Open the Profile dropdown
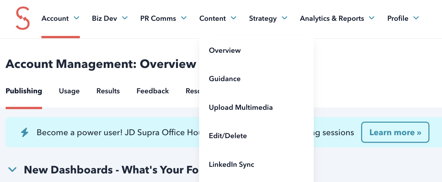Image resolution: width=442 pixels, height=182 pixels. pyautogui.click(x=403, y=18)
